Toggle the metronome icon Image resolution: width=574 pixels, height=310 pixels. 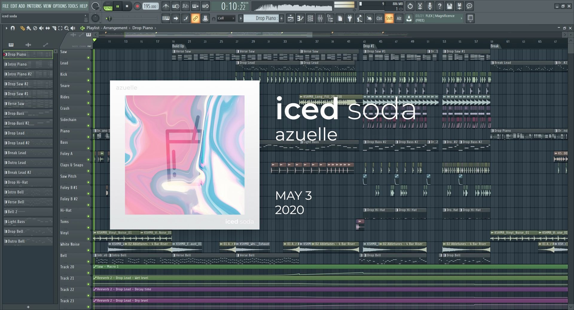pyautogui.click(x=166, y=6)
